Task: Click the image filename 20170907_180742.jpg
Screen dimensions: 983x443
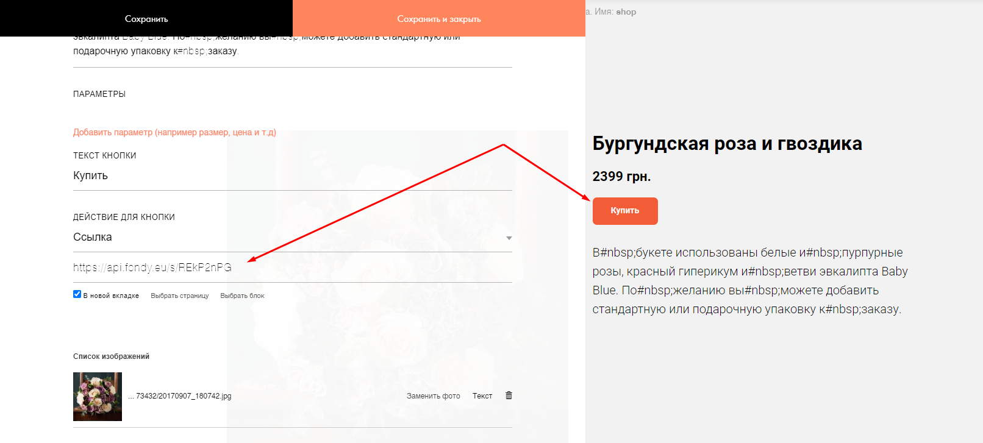Action: [180, 396]
